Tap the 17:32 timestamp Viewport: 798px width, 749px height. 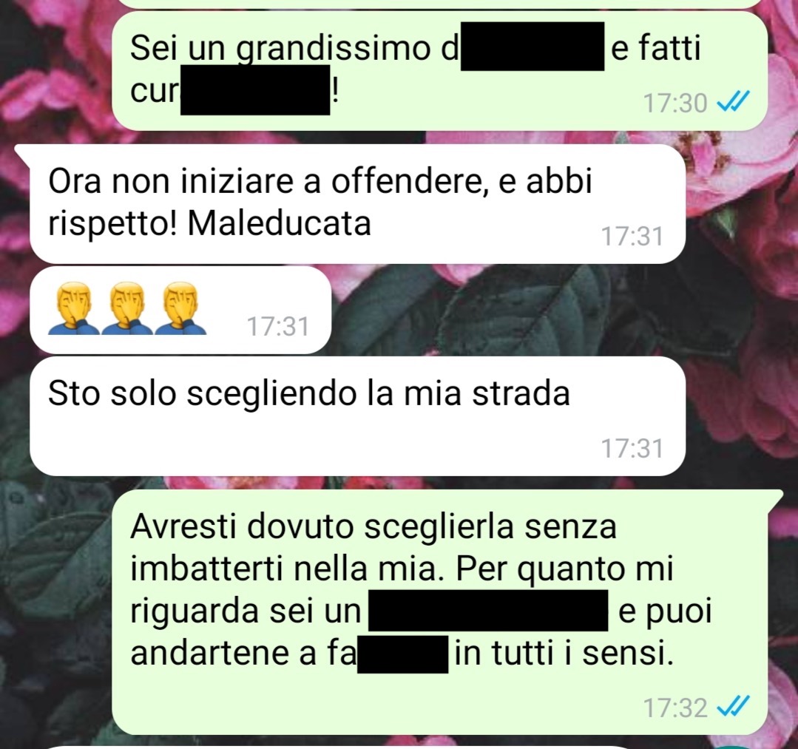point(674,708)
